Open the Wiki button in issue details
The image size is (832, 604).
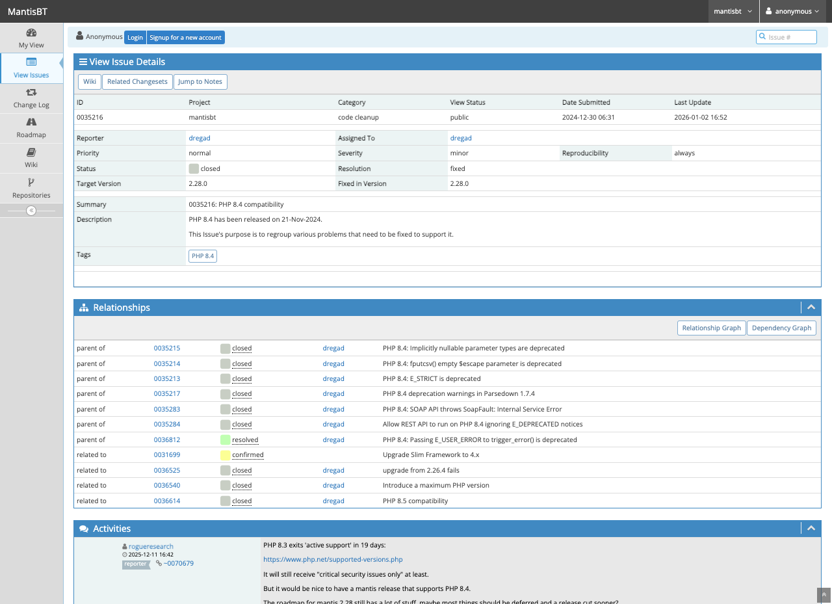pyautogui.click(x=90, y=82)
